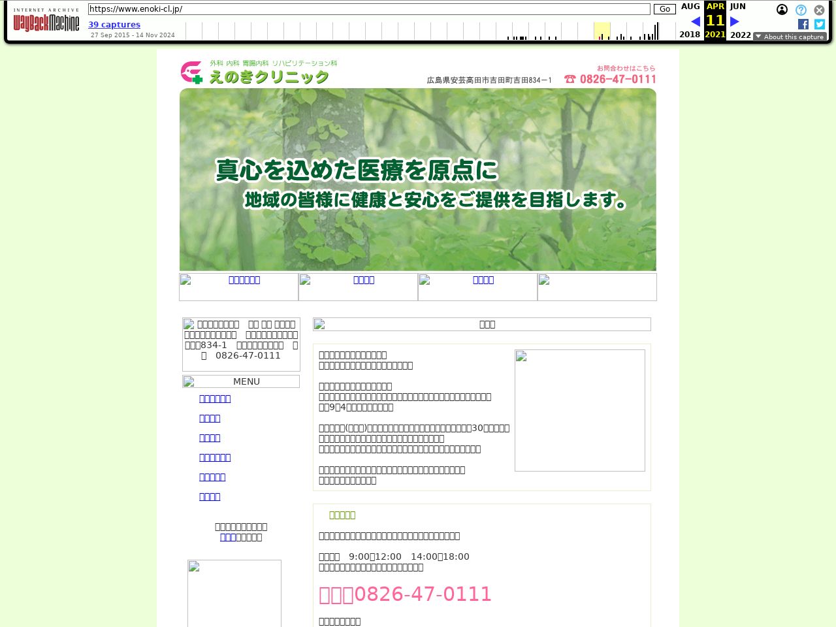The width and height of the screenshot is (836, 627).
Task: Open broken image beside main article text
Action: tap(580, 410)
